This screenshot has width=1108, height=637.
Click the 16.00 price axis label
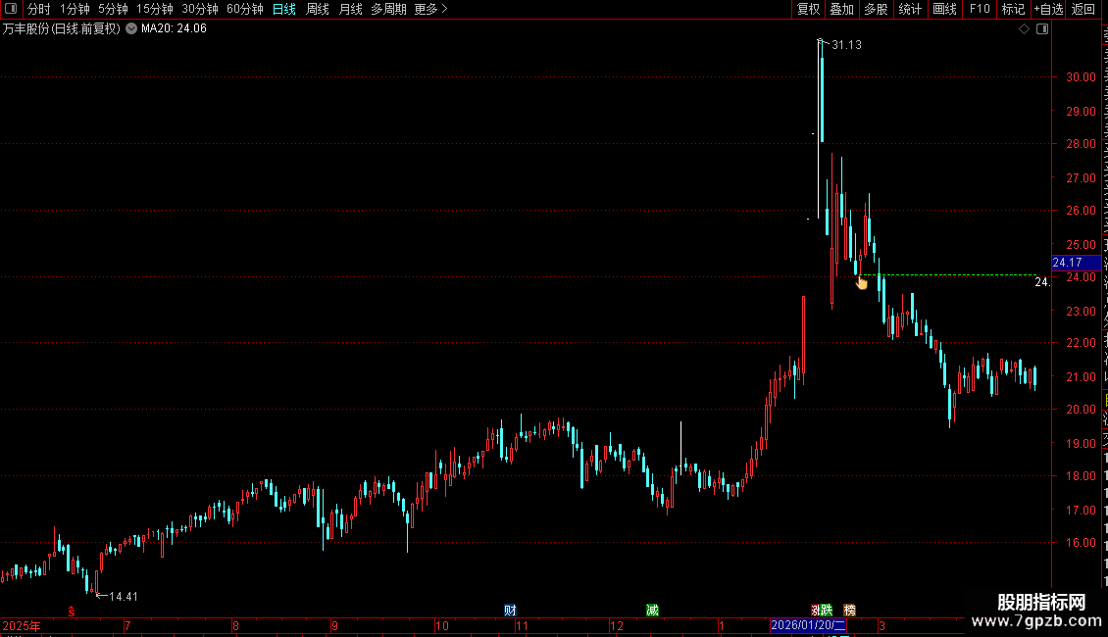coord(1081,543)
